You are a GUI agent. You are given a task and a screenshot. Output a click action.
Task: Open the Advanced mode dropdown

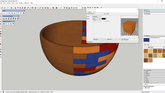pos(100,39)
